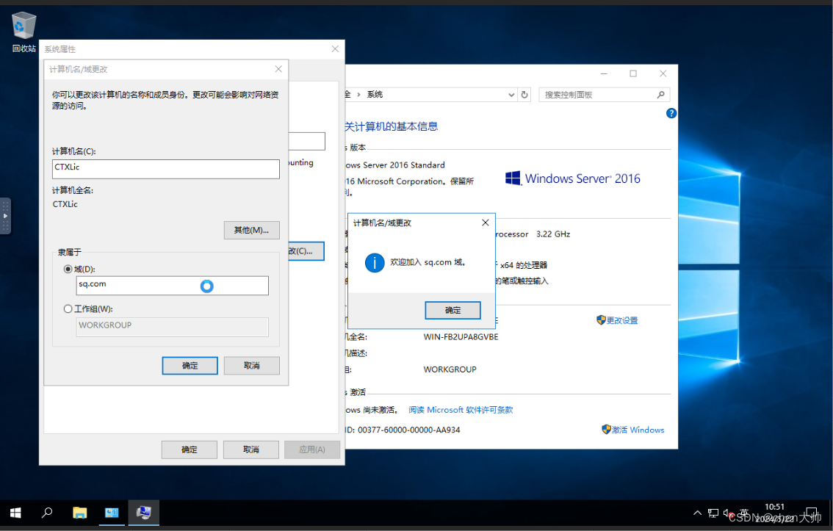Click the Windows Start button

coord(15,513)
